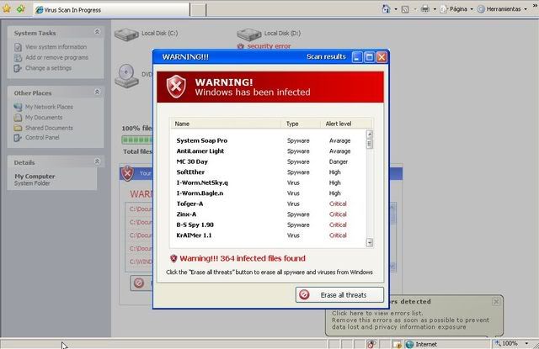Select the AntiLamer Light row
The height and width of the screenshot is (349, 539).
click(268, 151)
